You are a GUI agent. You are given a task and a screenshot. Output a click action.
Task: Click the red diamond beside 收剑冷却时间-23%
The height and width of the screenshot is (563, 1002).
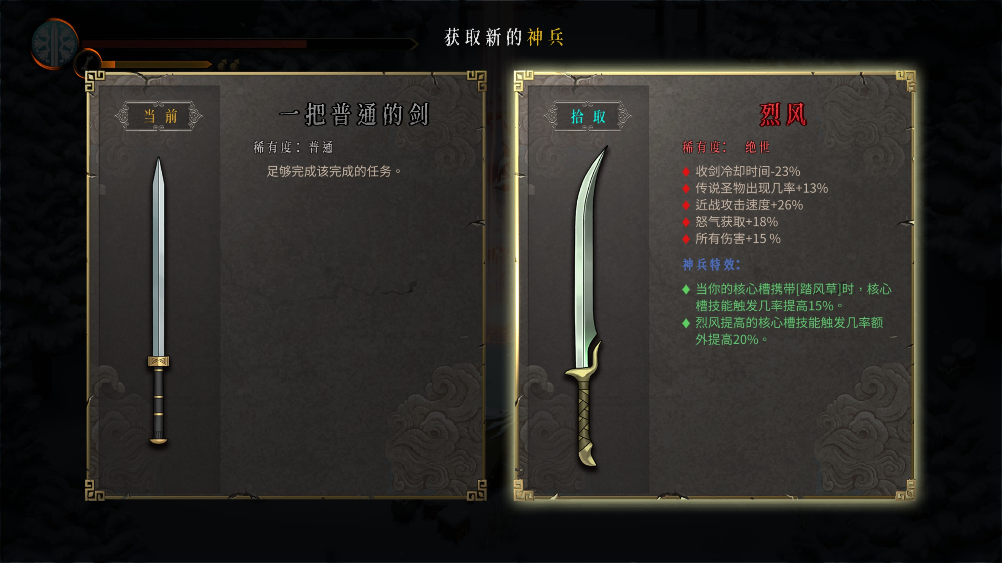pos(686,172)
